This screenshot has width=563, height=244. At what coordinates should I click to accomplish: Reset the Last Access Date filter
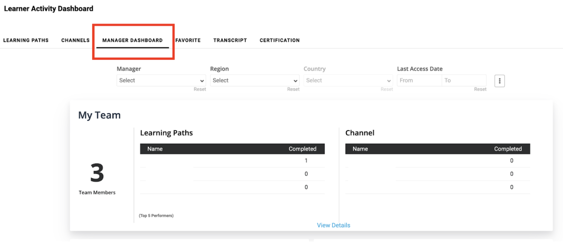480,89
